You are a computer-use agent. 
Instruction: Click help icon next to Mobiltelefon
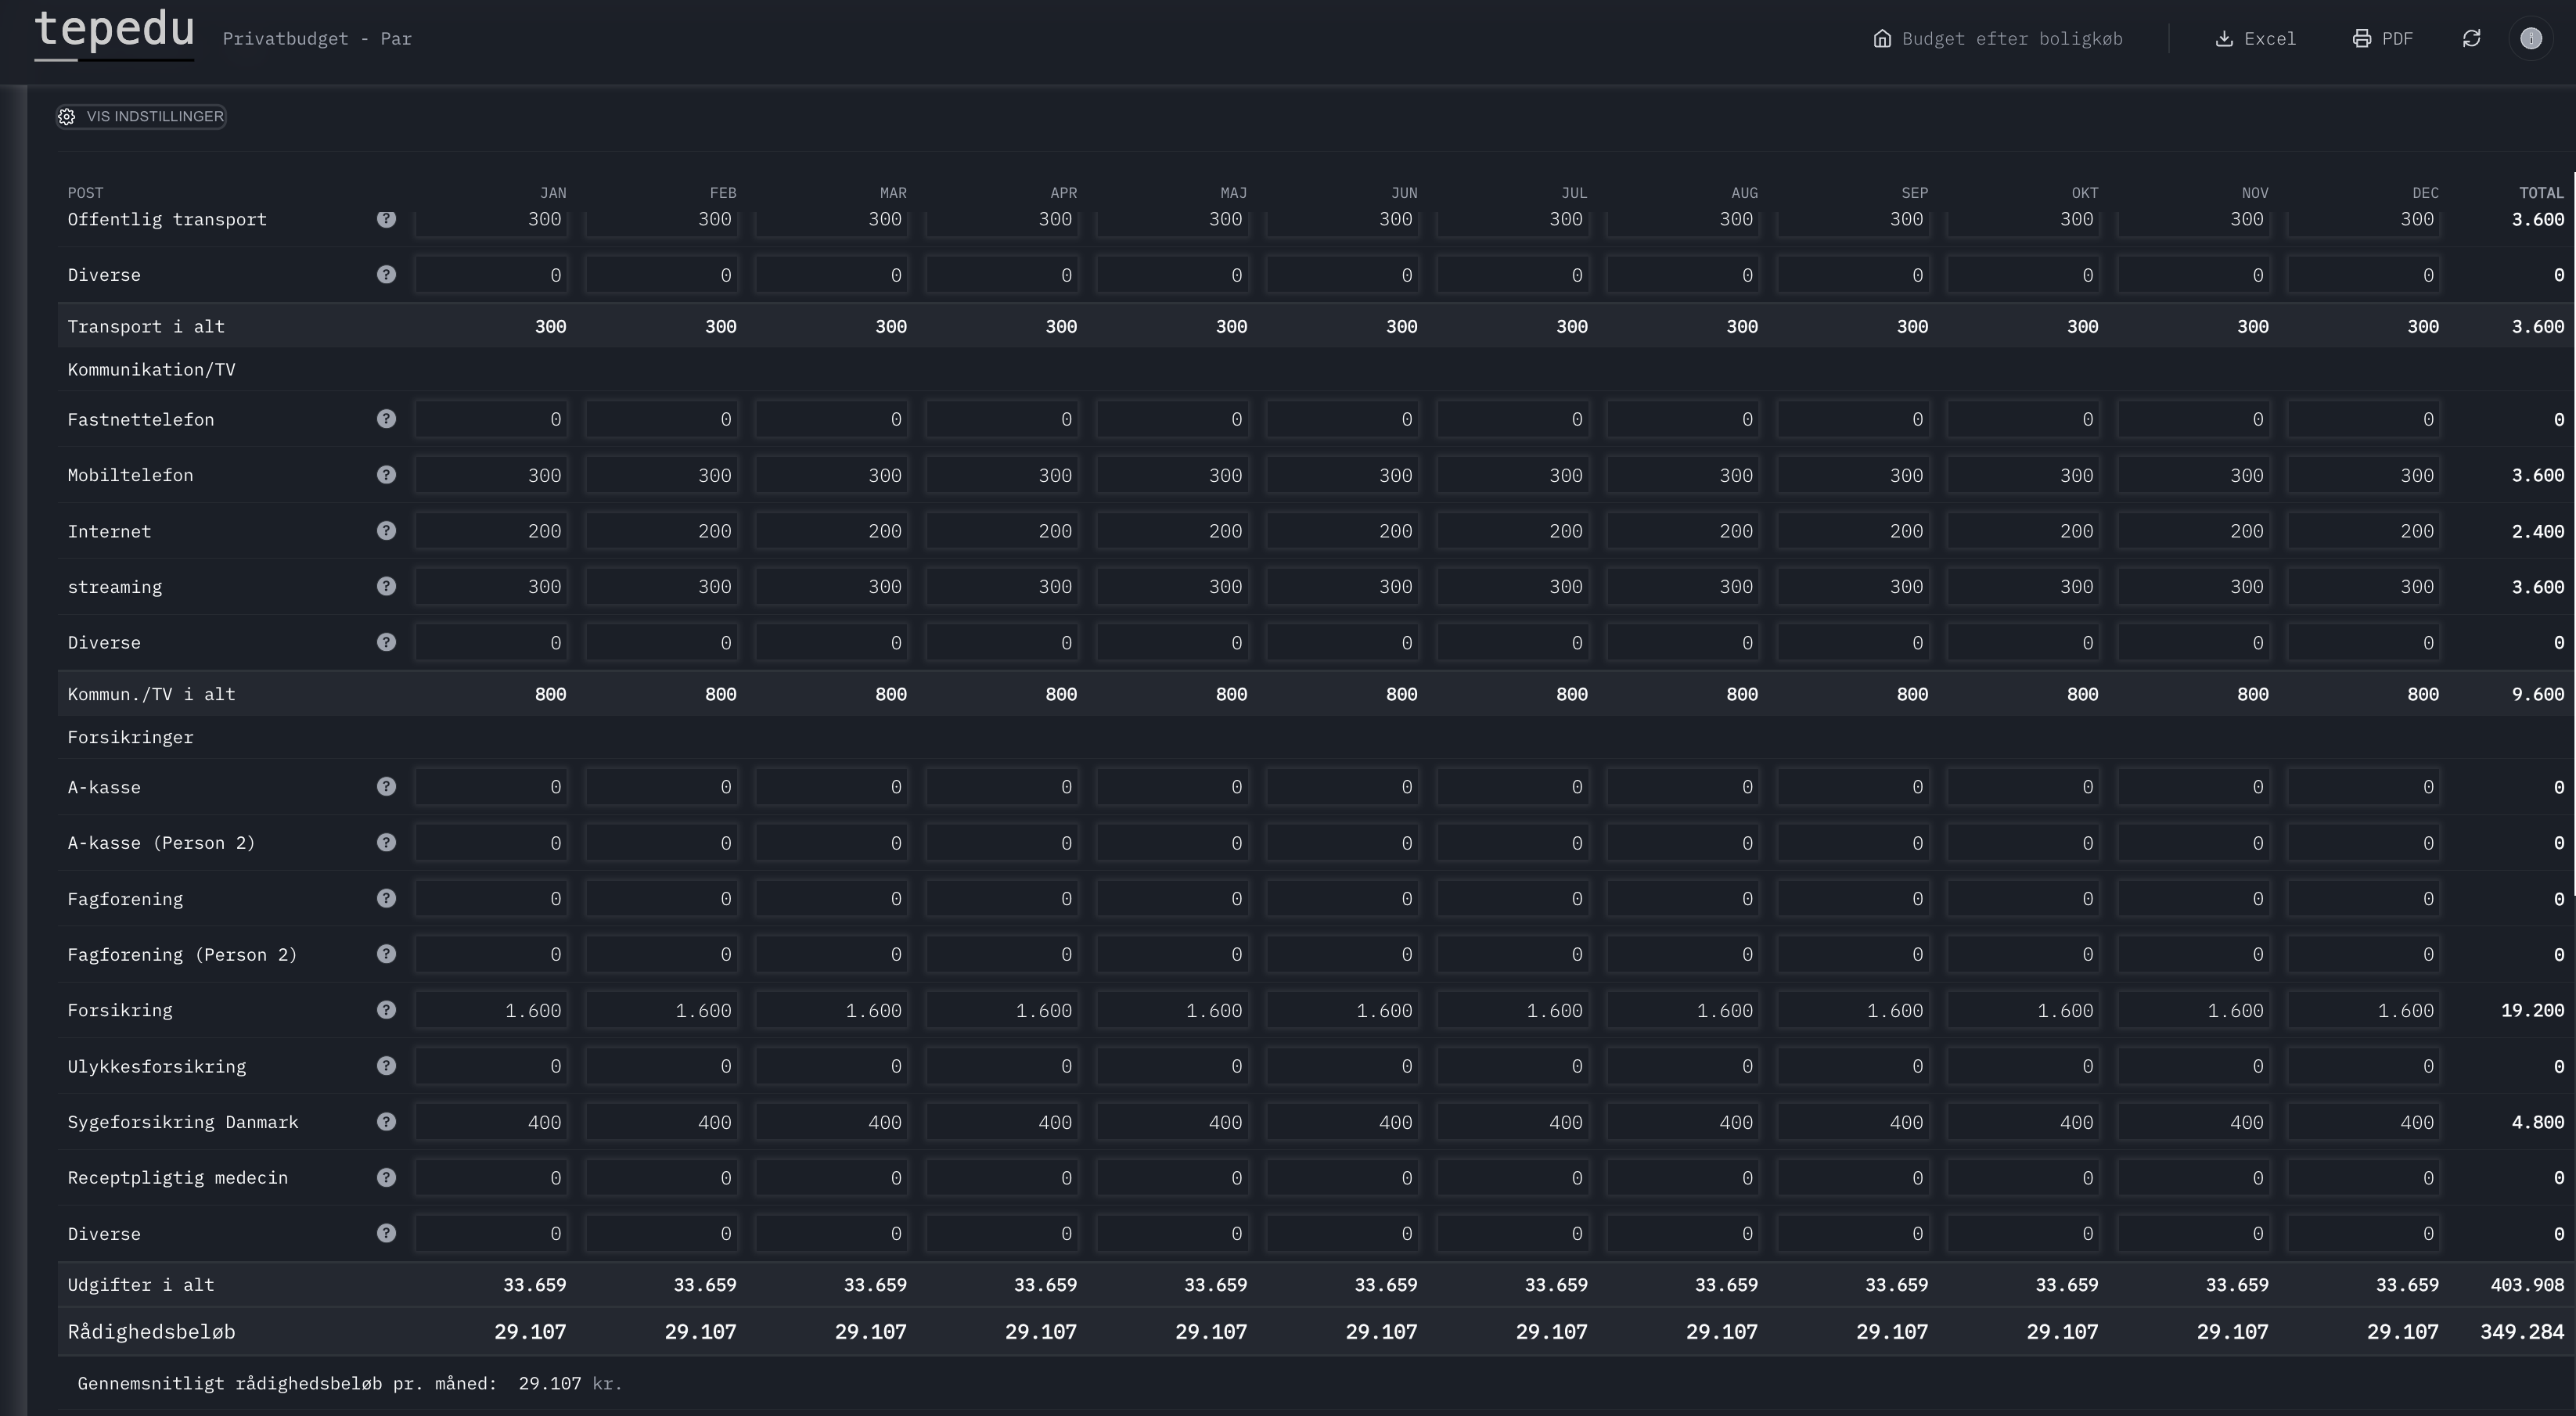386,475
